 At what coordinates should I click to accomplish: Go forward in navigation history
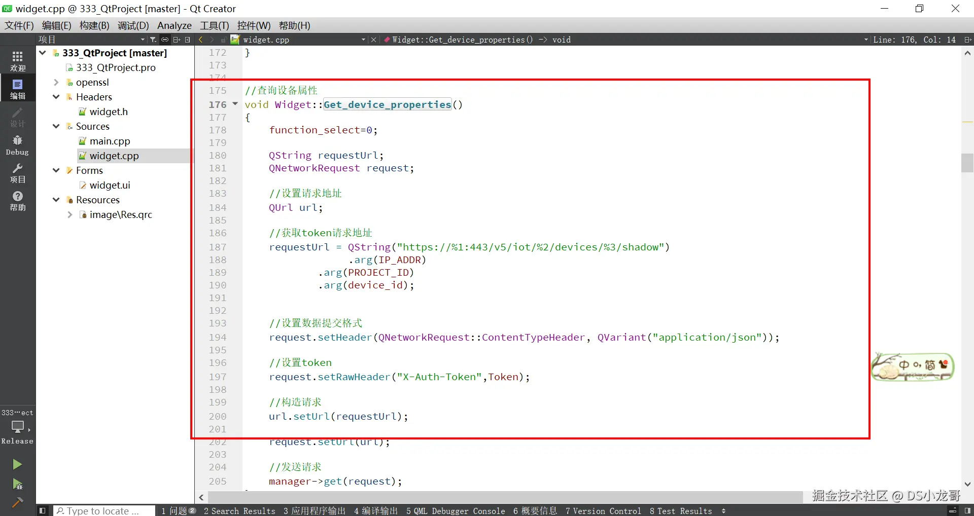coord(212,40)
